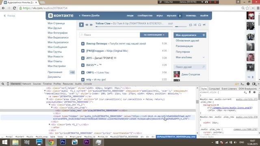Toggle shuffle icon in audio player
This screenshot has height=146, width=260.
[x=195, y=25]
